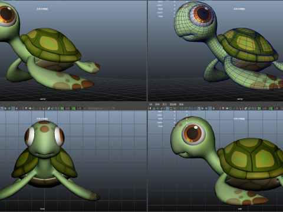283x212 pixels.
Task: Click green gamma icon in the upper-right panel toolbar
Action: 271,108
